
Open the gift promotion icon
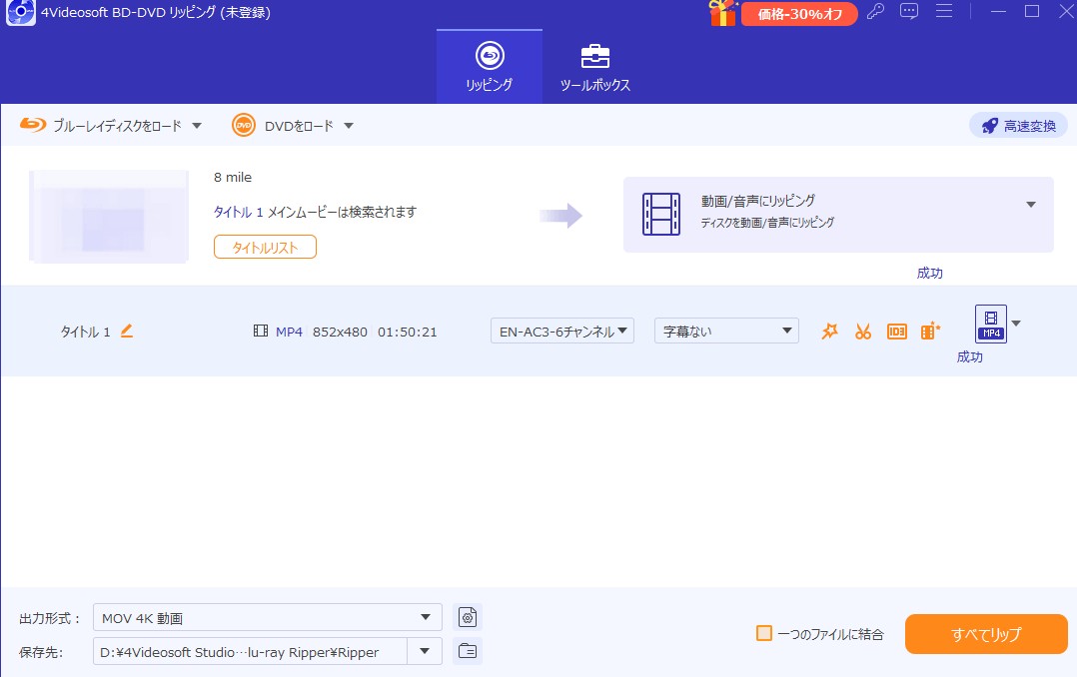point(722,12)
